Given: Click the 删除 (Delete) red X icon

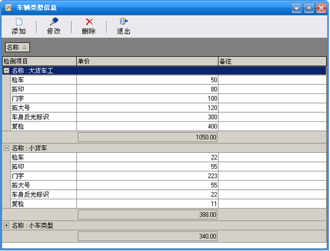Looking at the screenshot, I should (x=89, y=21).
